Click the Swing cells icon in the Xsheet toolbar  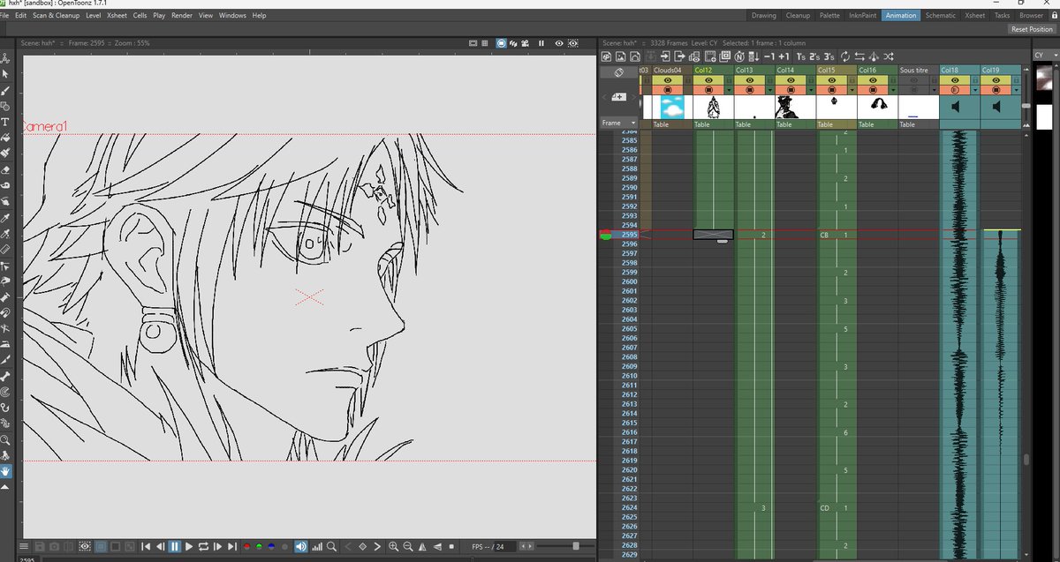874,56
